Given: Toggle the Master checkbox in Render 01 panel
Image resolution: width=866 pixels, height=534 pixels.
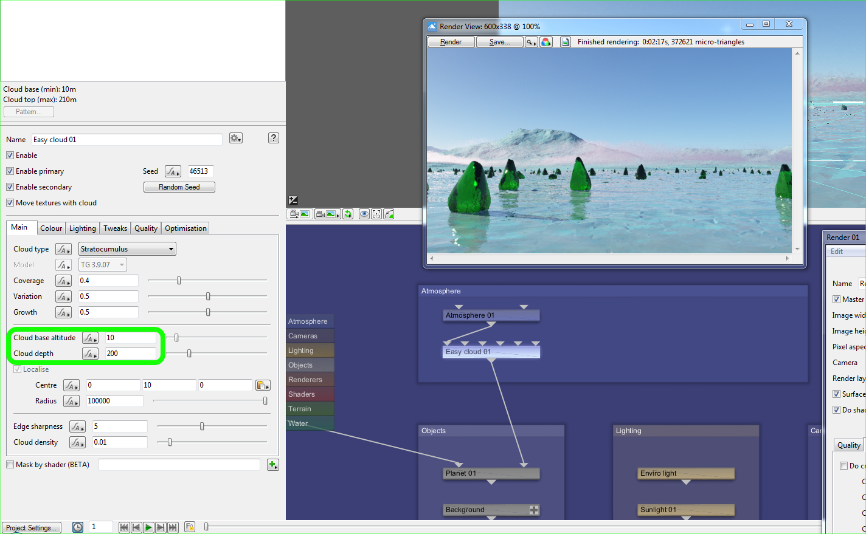Looking at the screenshot, I should click(x=836, y=300).
